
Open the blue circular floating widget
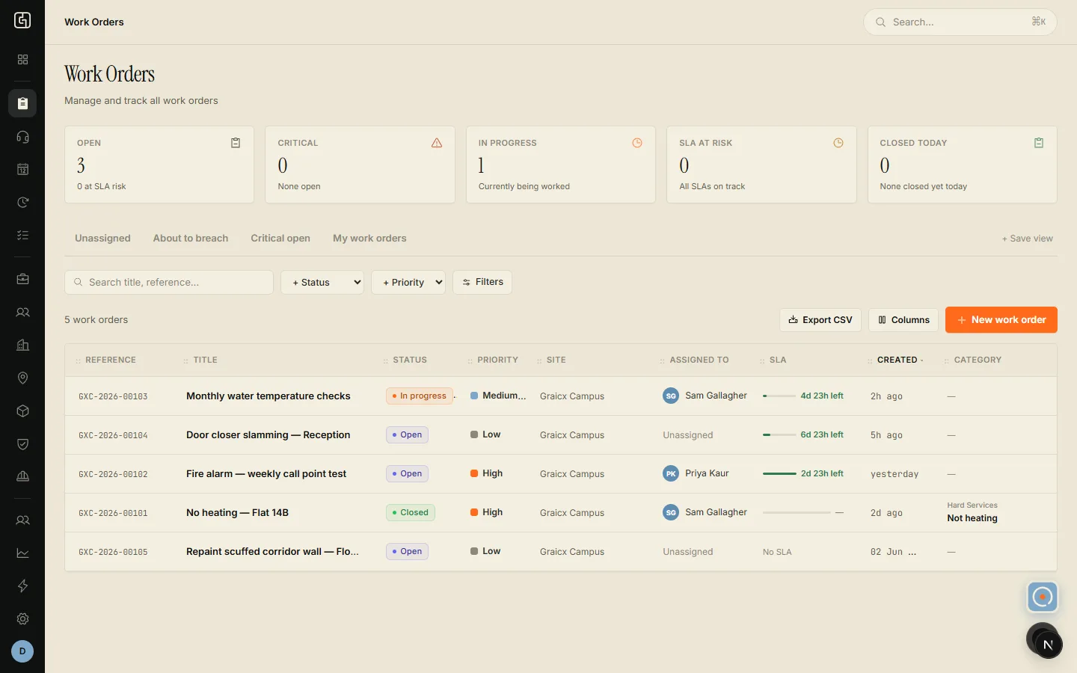coord(1042,597)
